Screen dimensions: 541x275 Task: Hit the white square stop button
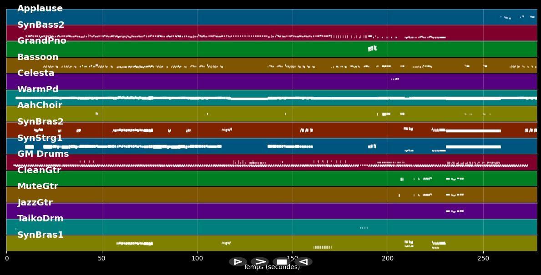coord(282,262)
